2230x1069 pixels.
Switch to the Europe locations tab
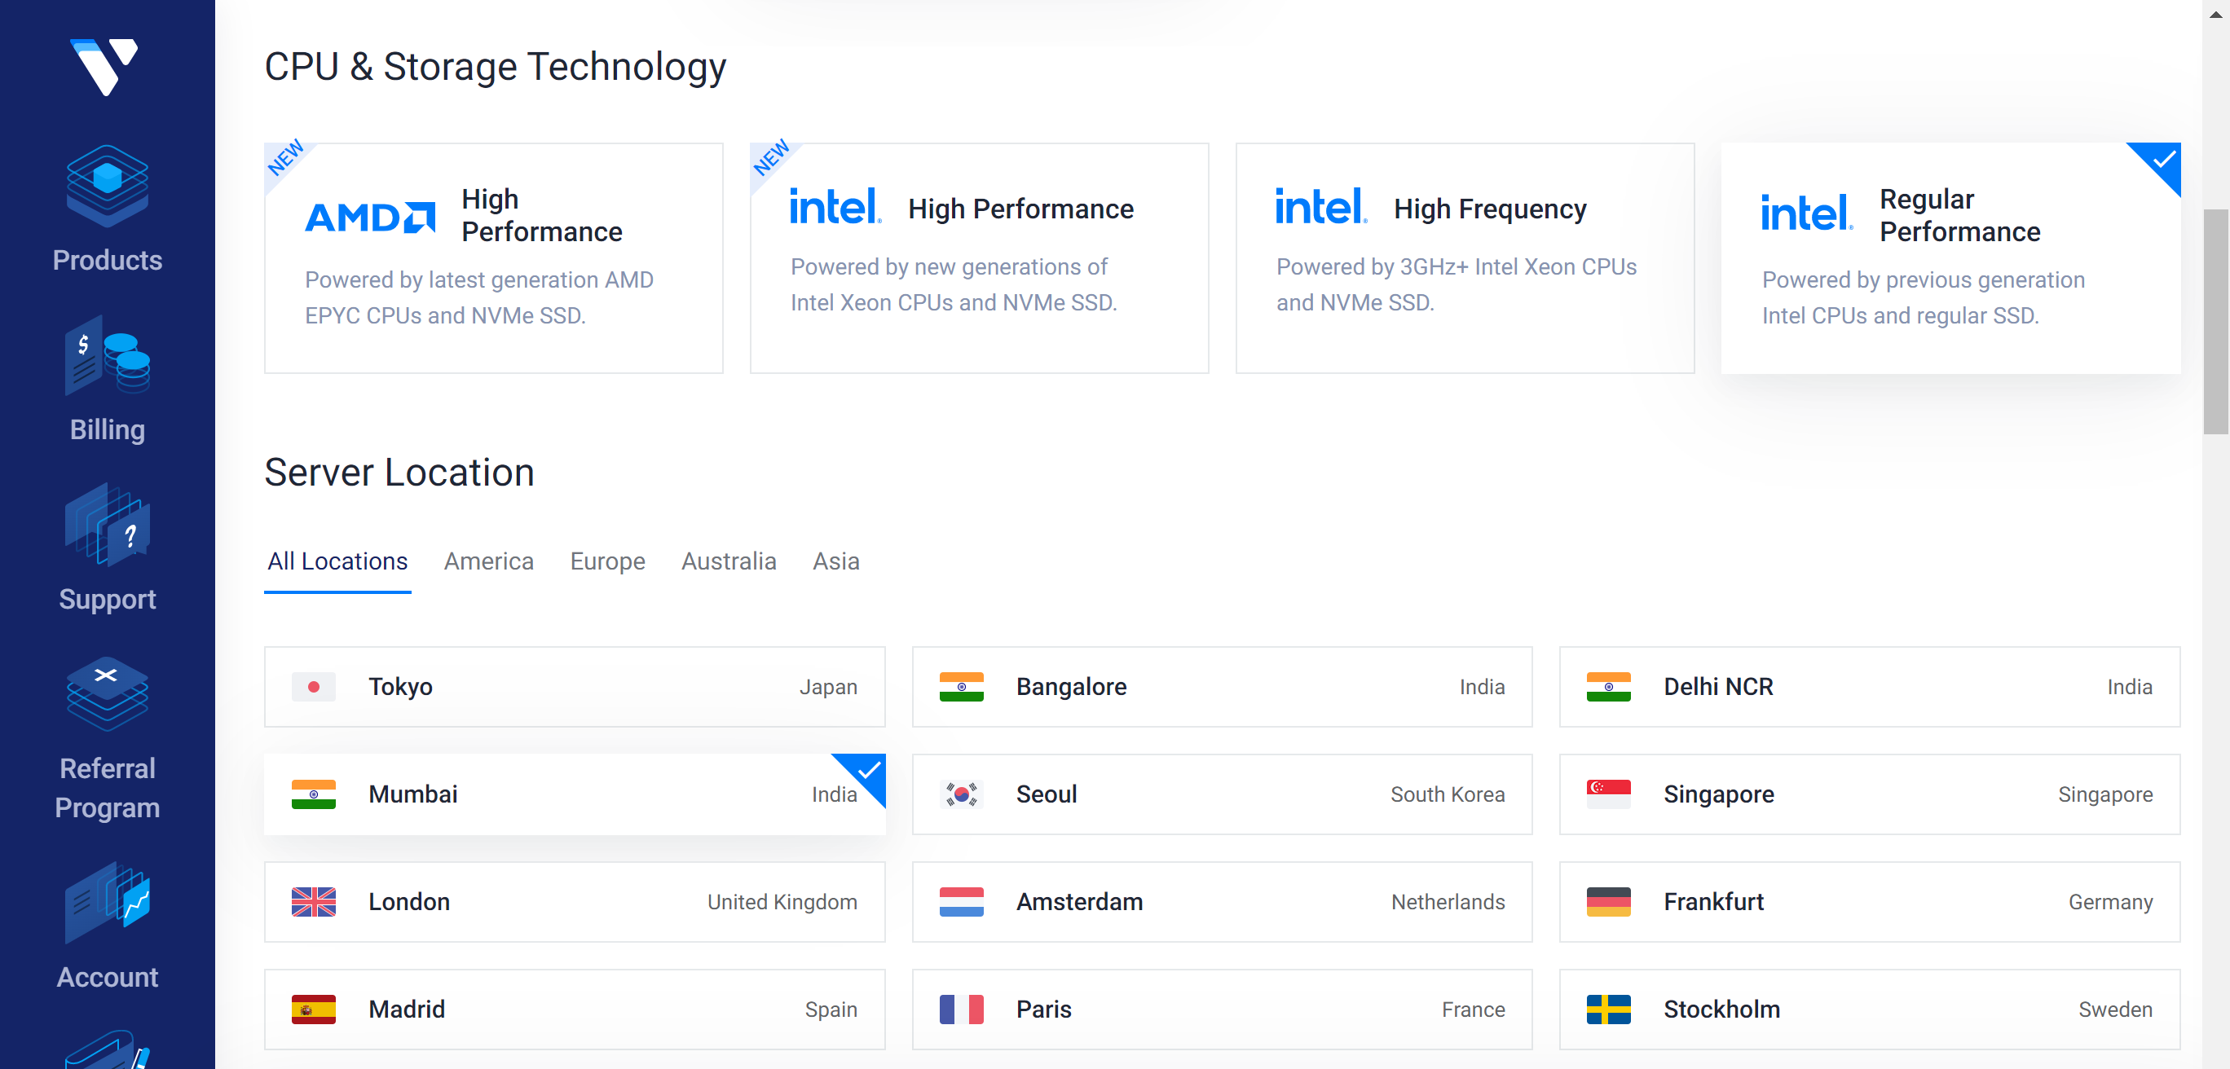(x=607, y=561)
